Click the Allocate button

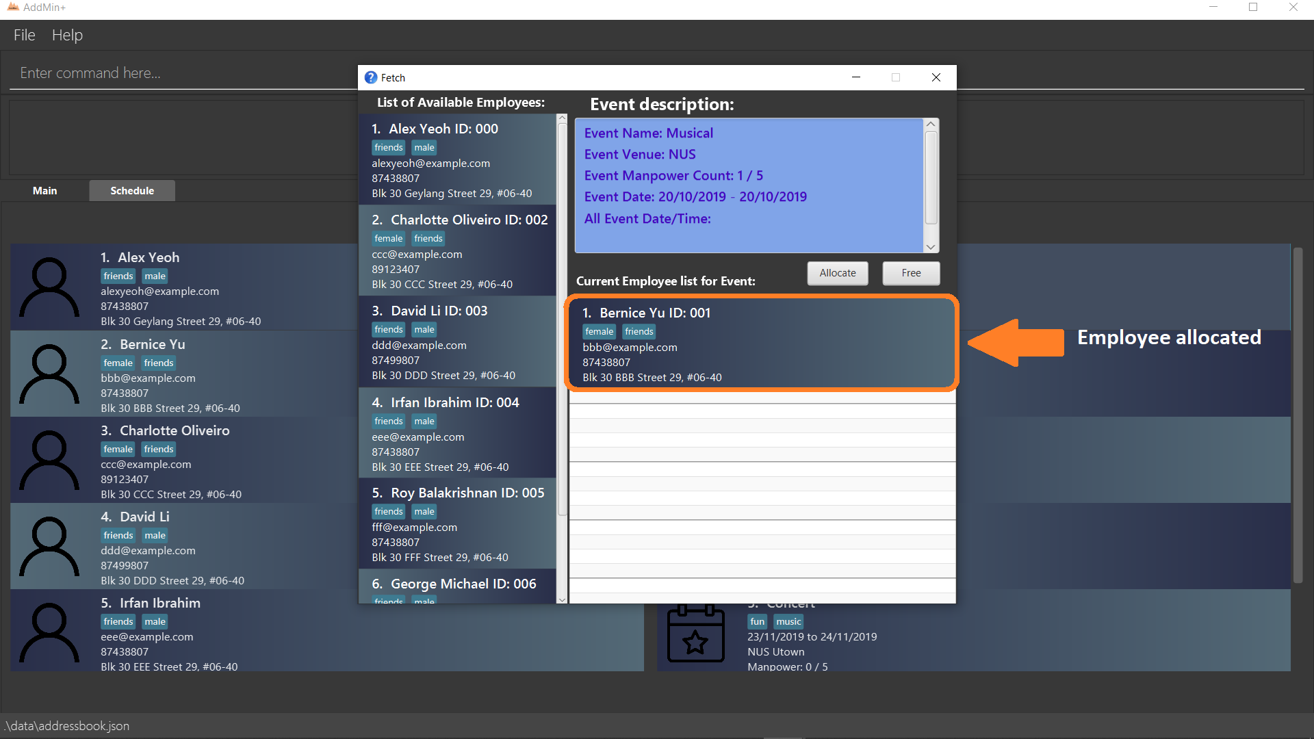[838, 273]
